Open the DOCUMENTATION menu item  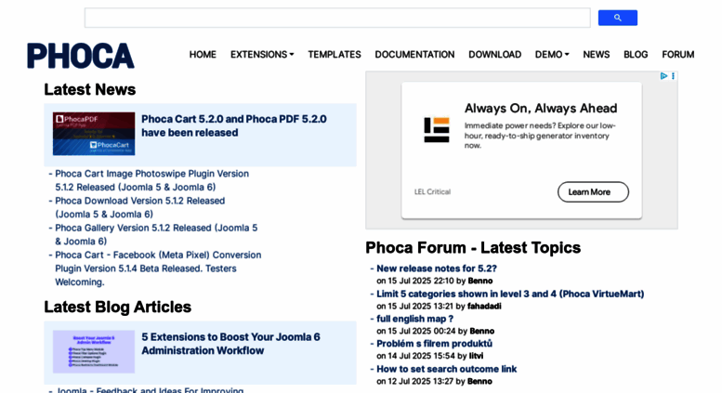tap(414, 54)
